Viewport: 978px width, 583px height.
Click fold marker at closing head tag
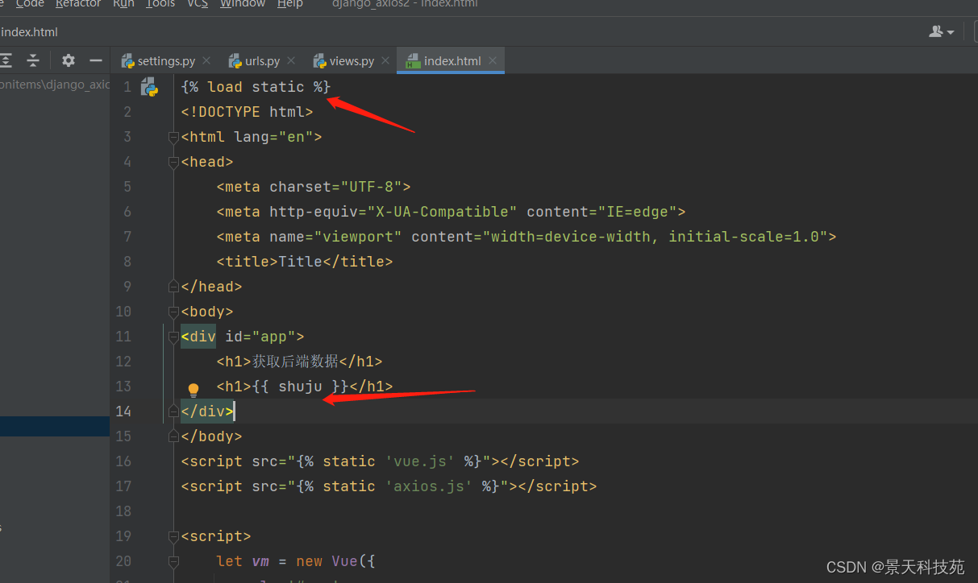click(x=173, y=287)
